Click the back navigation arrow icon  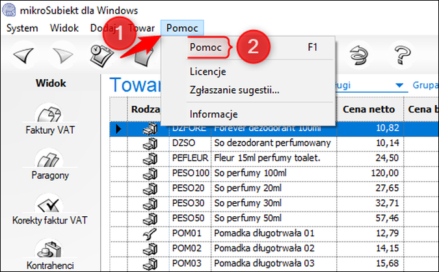point(23,55)
